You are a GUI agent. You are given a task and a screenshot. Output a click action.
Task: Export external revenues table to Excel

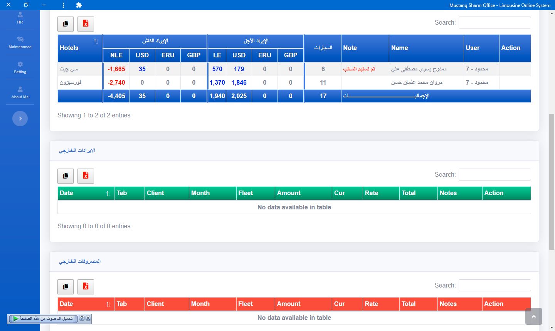(86, 176)
